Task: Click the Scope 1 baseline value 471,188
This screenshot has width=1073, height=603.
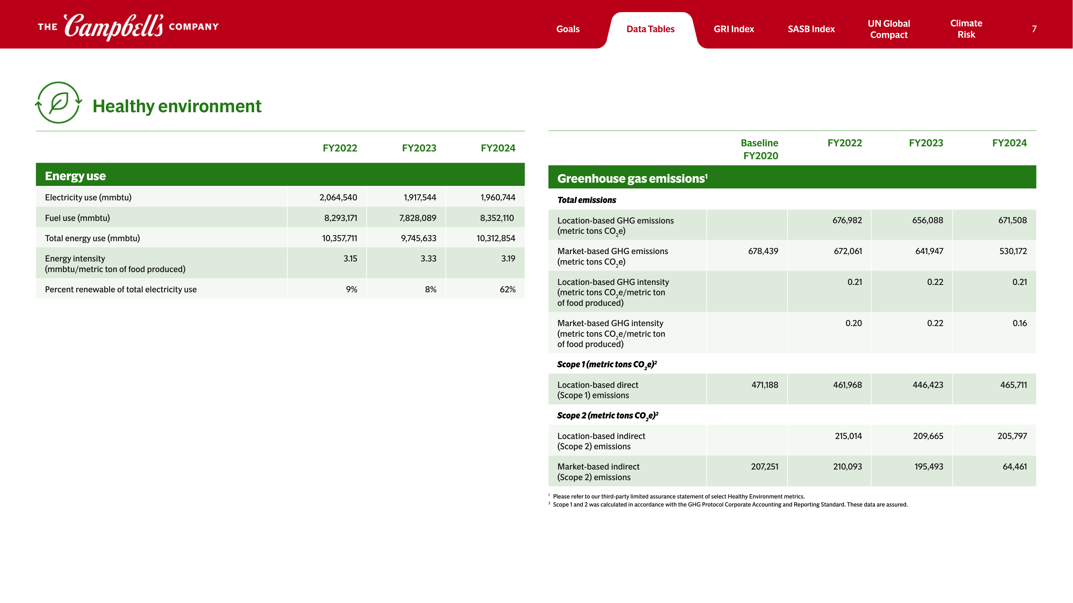Action: click(764, 385)
